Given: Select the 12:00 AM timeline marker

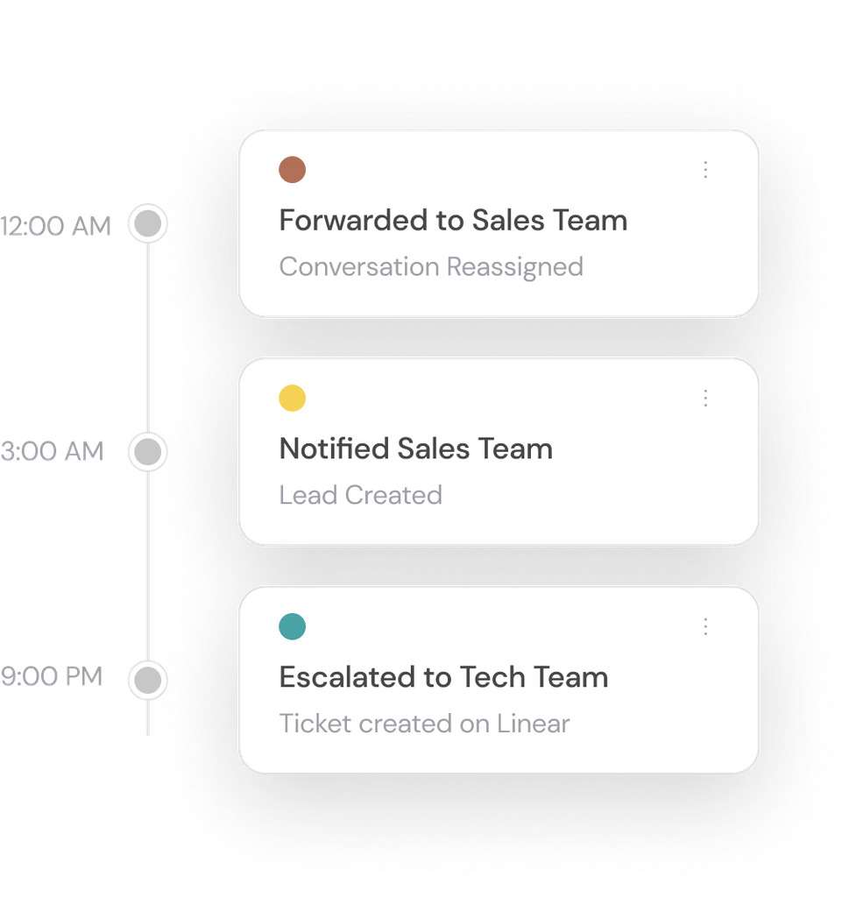Looking at the screenshot, I should coord(148,224).
